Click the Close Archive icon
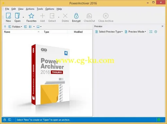 (x=106, y=16)
